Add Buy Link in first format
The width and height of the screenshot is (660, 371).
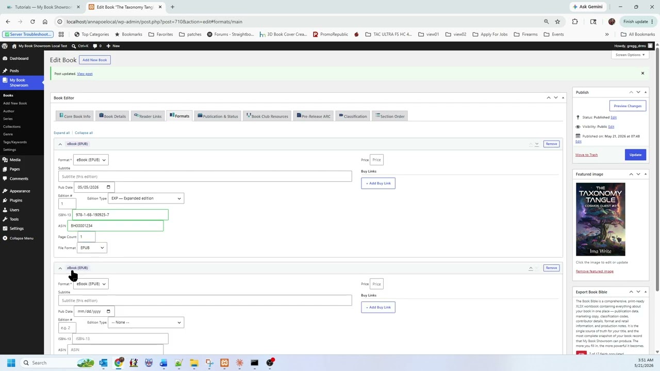(378, 183)
